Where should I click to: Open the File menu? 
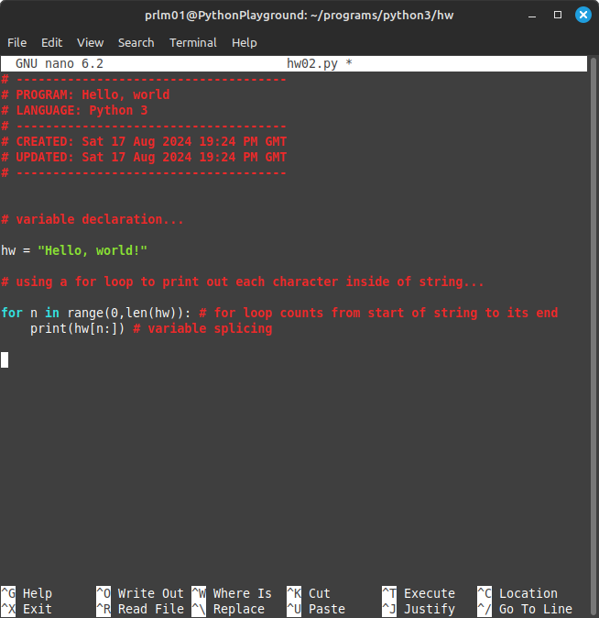tap(16, 42)
